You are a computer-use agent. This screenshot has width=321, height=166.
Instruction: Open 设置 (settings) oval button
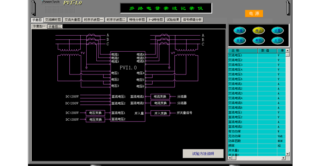pos(277,31)
